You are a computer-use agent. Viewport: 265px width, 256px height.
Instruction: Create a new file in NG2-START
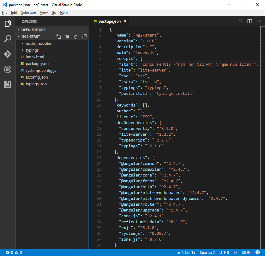click(x=59, y=37)
